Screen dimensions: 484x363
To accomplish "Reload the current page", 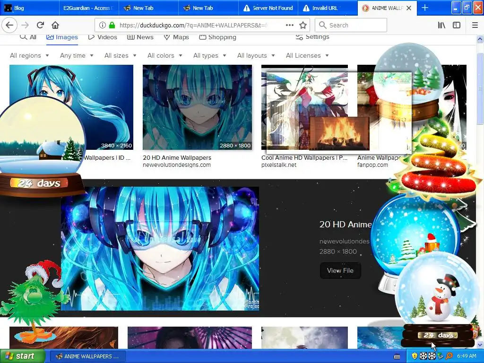I will (x=40, y=25).
